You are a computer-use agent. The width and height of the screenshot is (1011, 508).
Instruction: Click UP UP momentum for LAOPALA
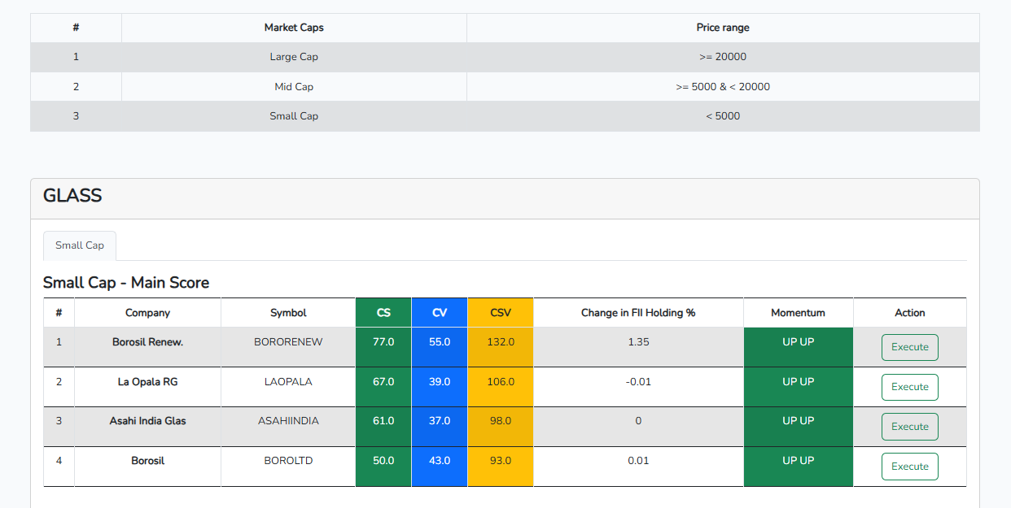pyautogui.click(x=799, y=382)
